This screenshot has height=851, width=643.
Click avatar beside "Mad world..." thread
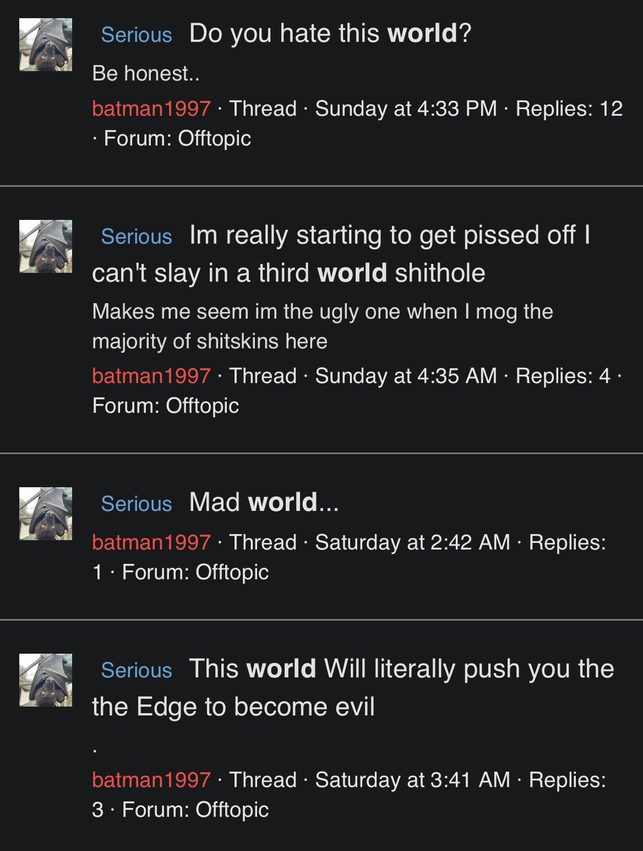pos(46,514)
